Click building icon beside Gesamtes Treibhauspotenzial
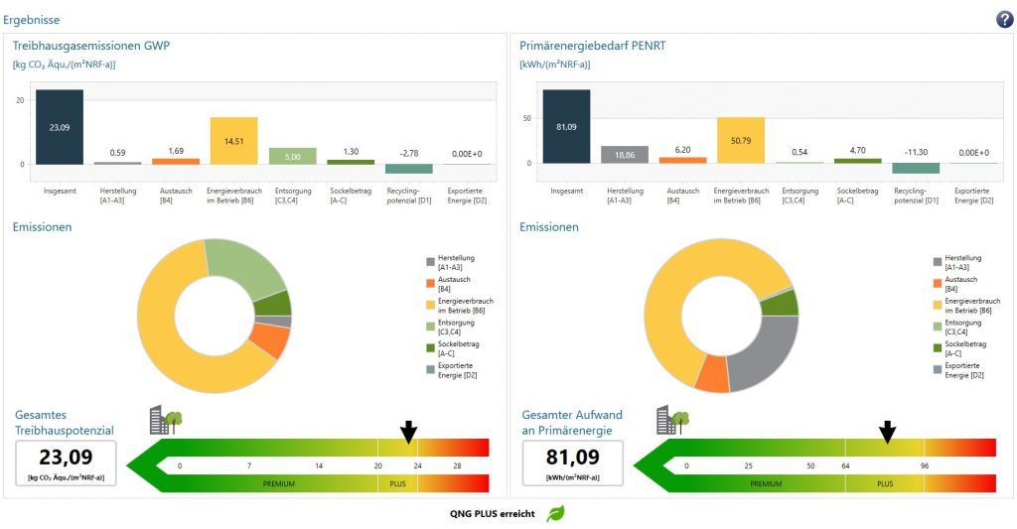Screen dimensions: 1017x529 pos(165,420)
